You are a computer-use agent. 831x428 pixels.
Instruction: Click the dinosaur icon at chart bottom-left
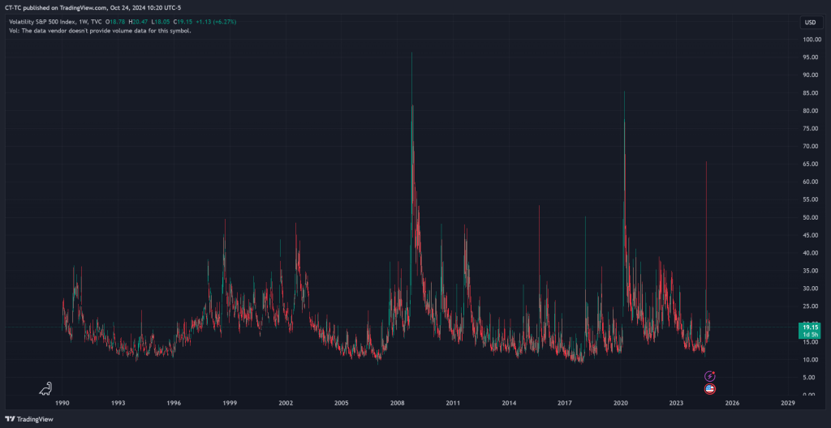point(46,389)
